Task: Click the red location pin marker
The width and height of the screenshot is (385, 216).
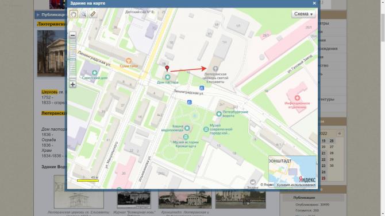Action: [167, 68]
